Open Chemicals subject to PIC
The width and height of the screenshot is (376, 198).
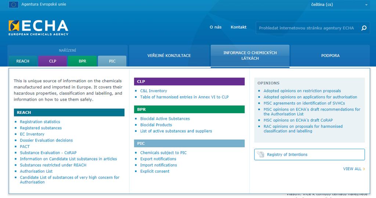(163, 153)
